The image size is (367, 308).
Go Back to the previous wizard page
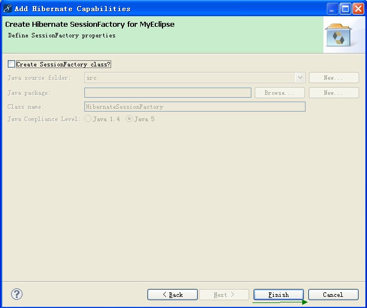pyautogui.click(x=173, y=295)
